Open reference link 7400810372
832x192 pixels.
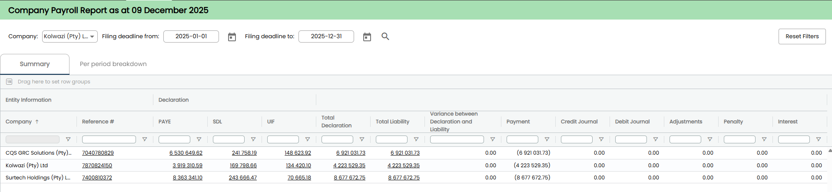point(97,178)
